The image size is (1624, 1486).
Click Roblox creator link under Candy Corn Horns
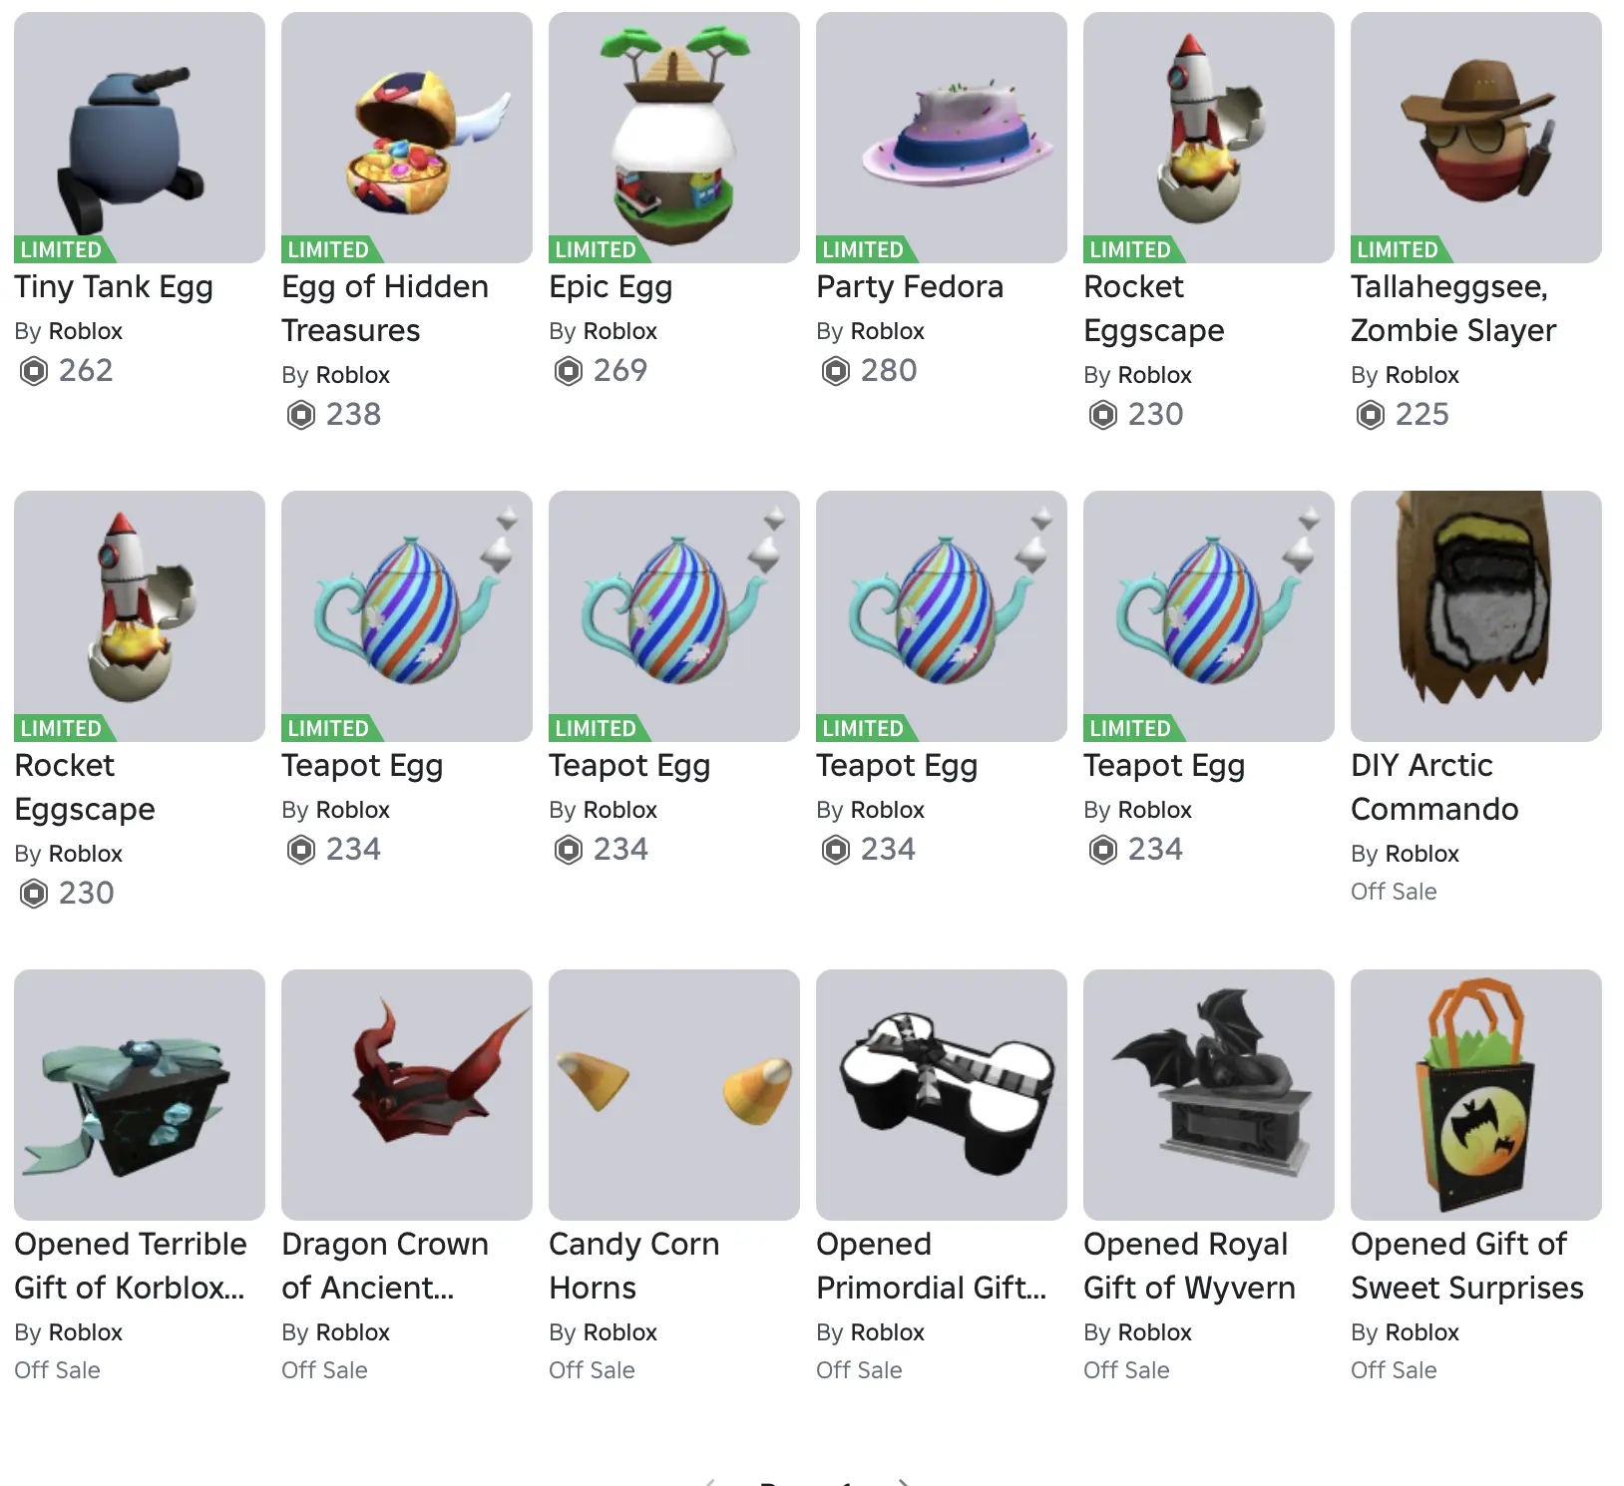point(620,1332)
